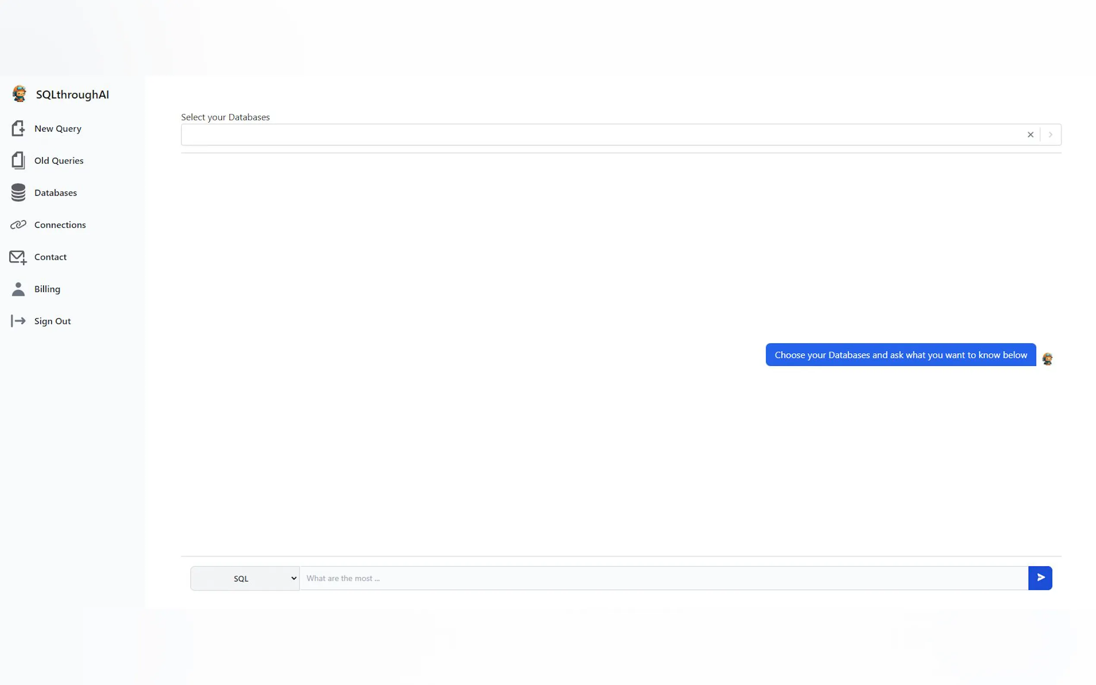Click the Sign Out text link
The image size is (1096, 685).
(53, 321)
